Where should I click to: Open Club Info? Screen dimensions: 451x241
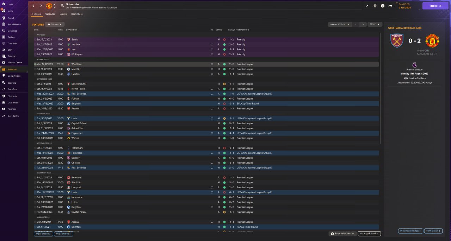[x=12, y=96]
